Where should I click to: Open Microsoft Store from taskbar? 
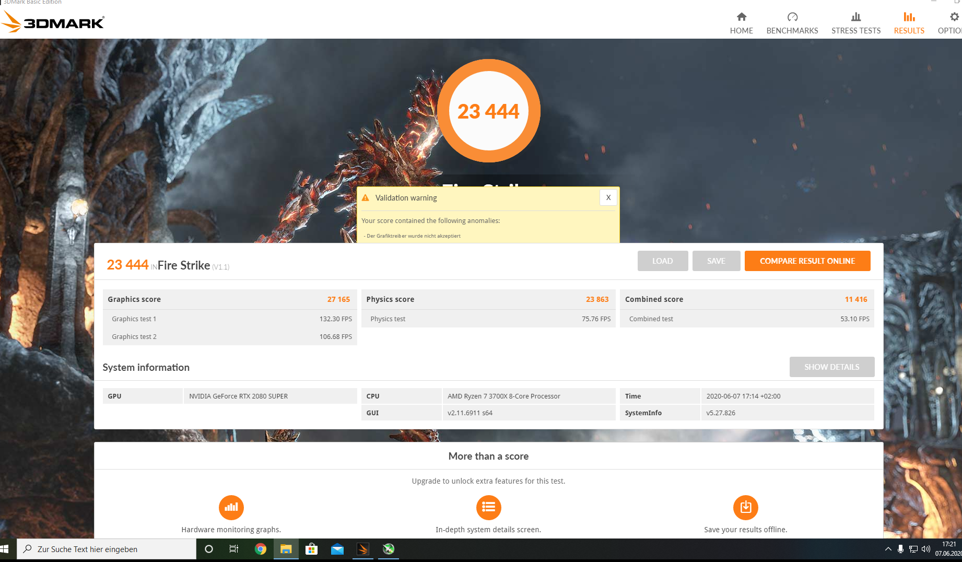pos(311,549)
